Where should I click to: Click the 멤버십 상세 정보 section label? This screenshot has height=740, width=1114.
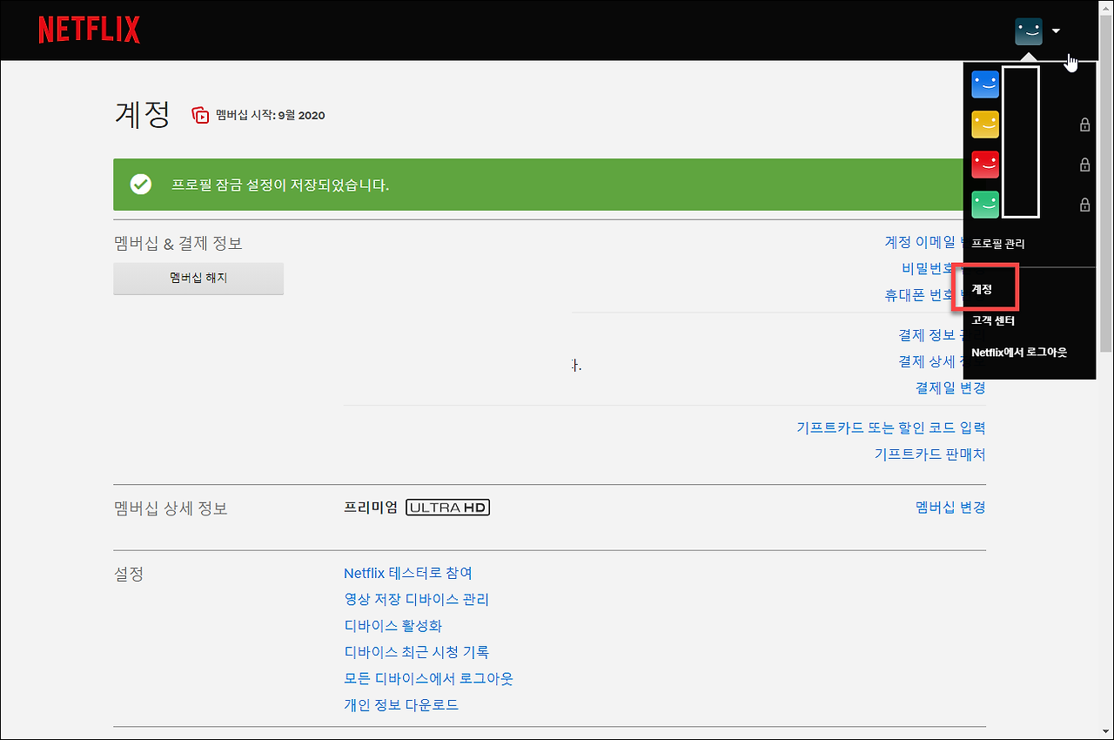tap(171, 508)
